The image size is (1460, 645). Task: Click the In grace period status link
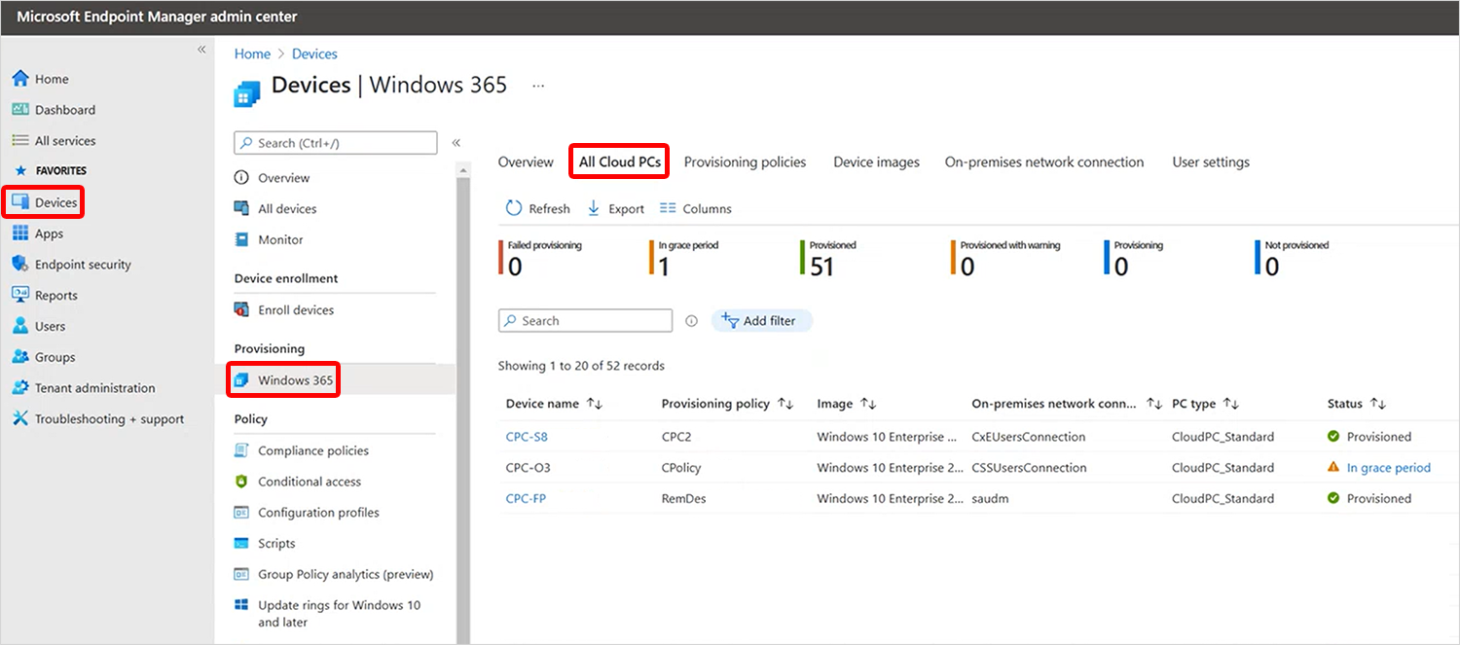[1388, 468]
